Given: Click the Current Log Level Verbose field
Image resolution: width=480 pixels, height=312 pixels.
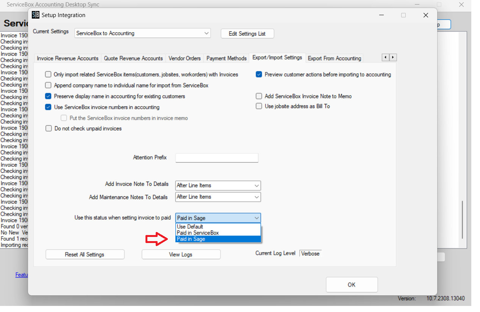Looking at the screenshot, I should point(311,254).
